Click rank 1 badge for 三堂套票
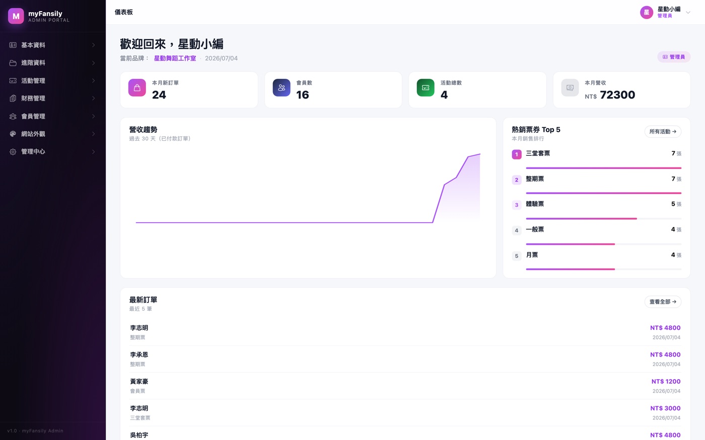Viewport: 705px width, 440px height. [517, 154]
